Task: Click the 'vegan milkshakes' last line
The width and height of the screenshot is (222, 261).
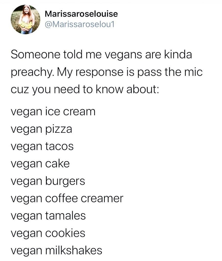Action: (56, 250)
